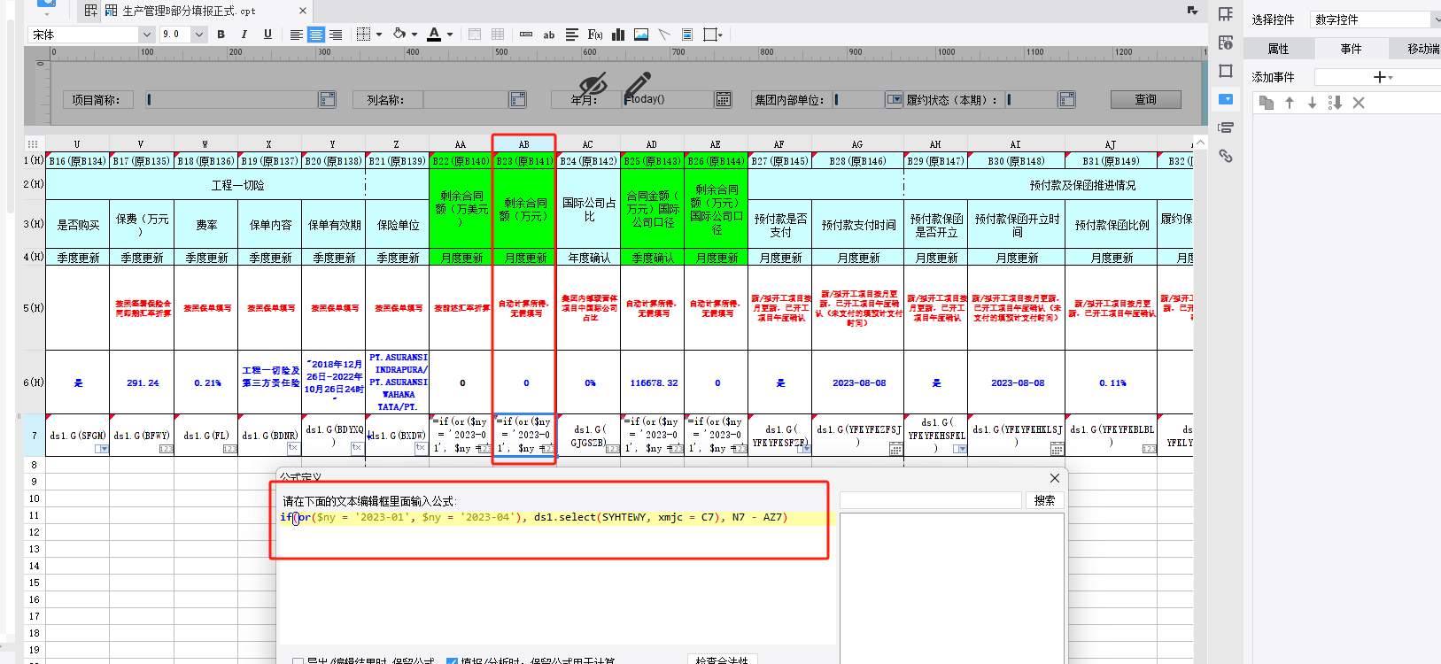Click cell containing 116678.32
The width and height of the screenshot is (1441, 664).
pyautogui.click(x=653, y=382)
